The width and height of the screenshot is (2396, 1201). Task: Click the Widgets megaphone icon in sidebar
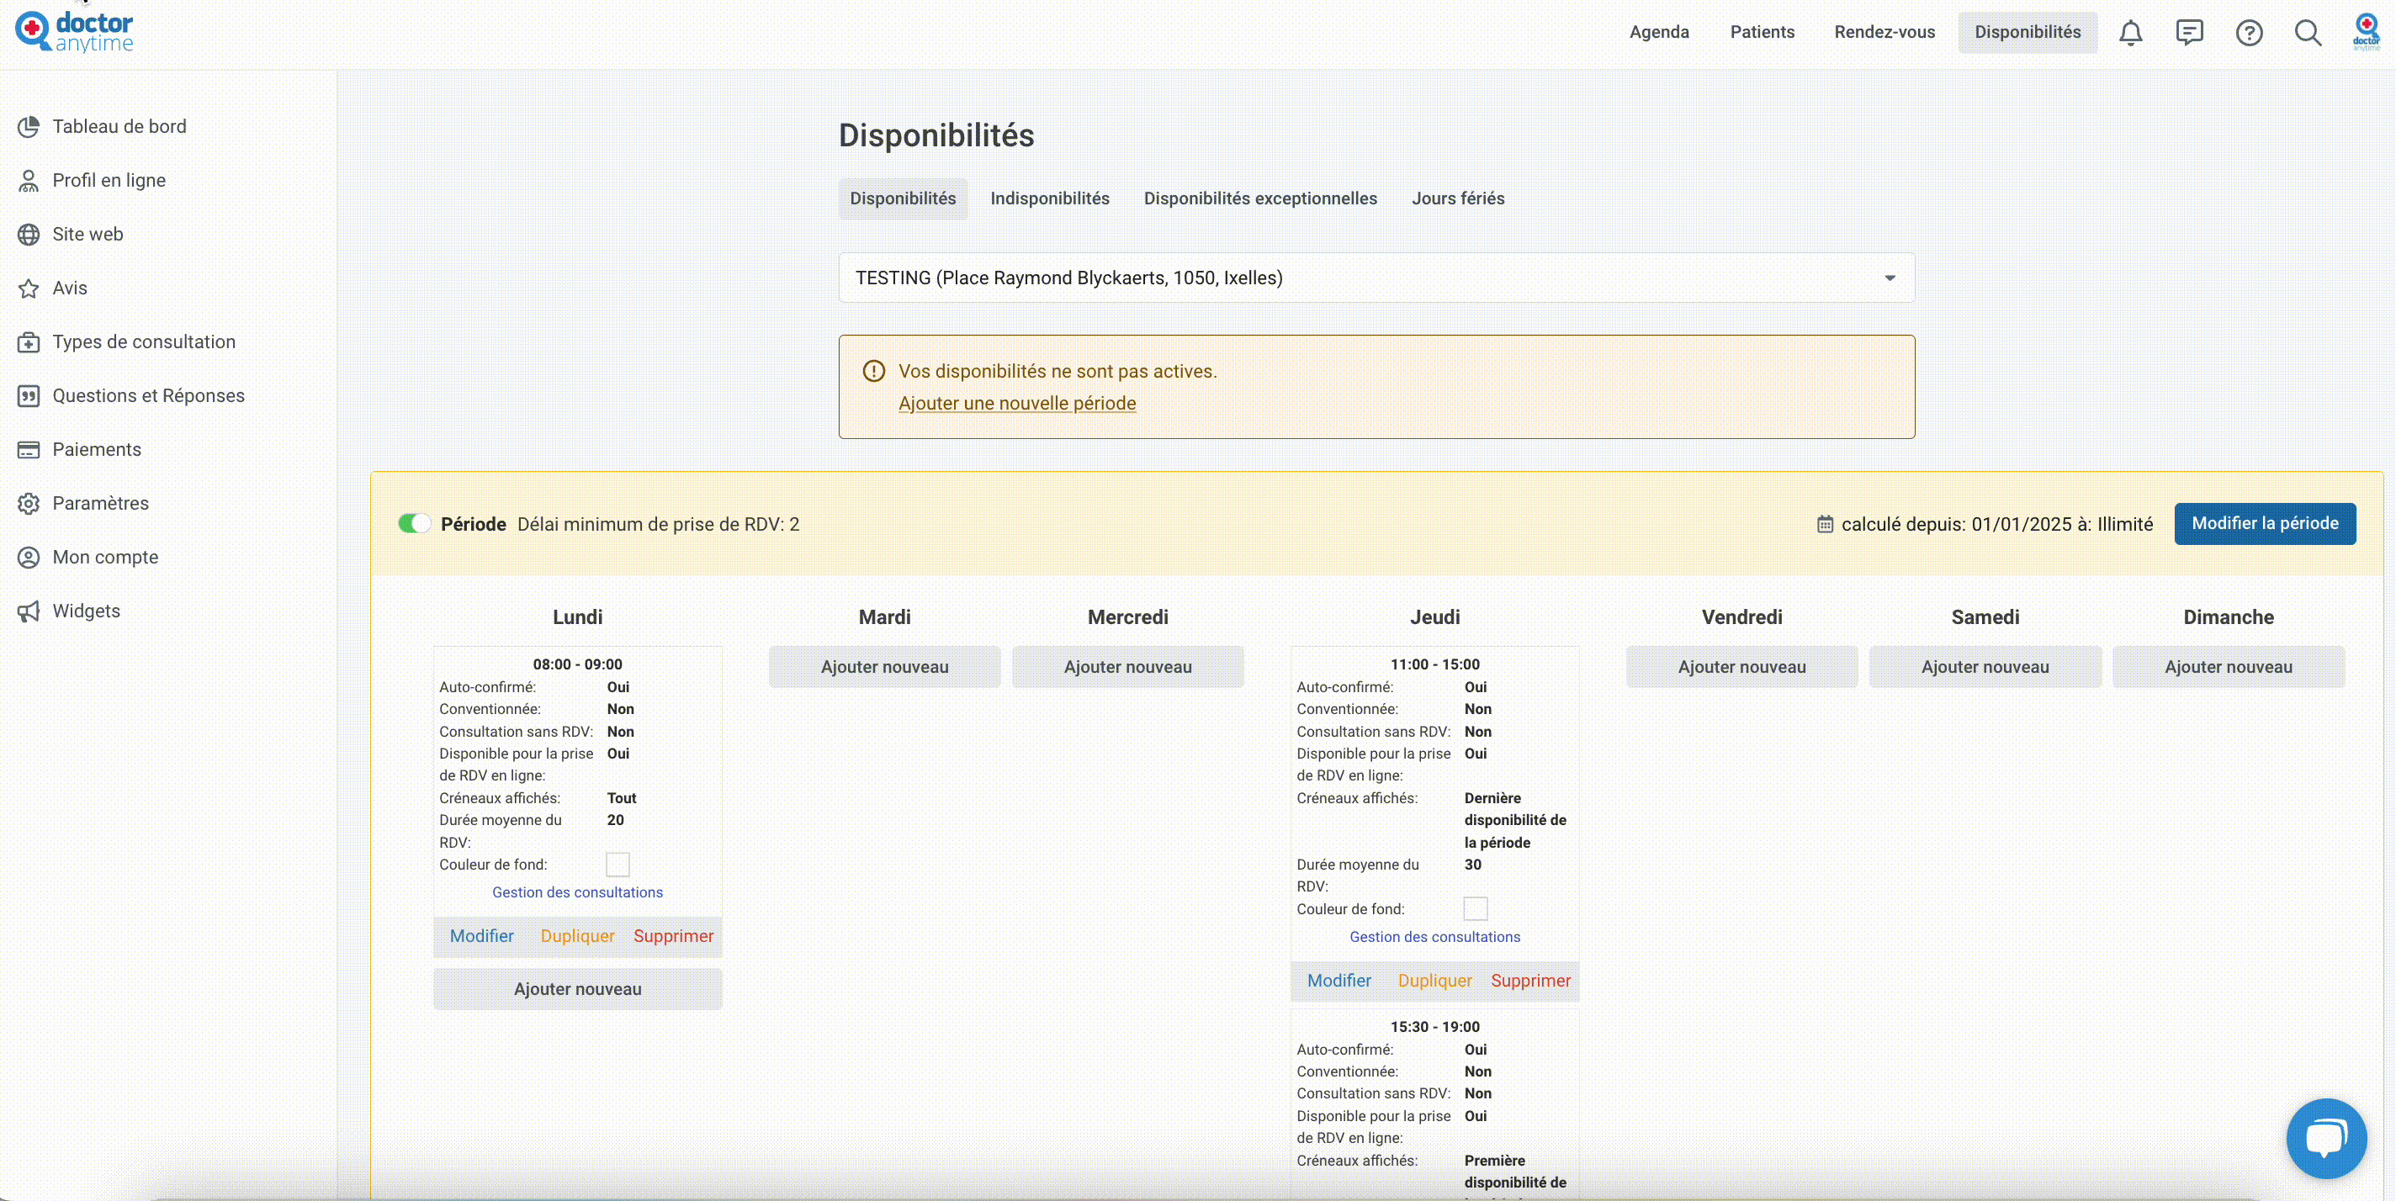29,611
